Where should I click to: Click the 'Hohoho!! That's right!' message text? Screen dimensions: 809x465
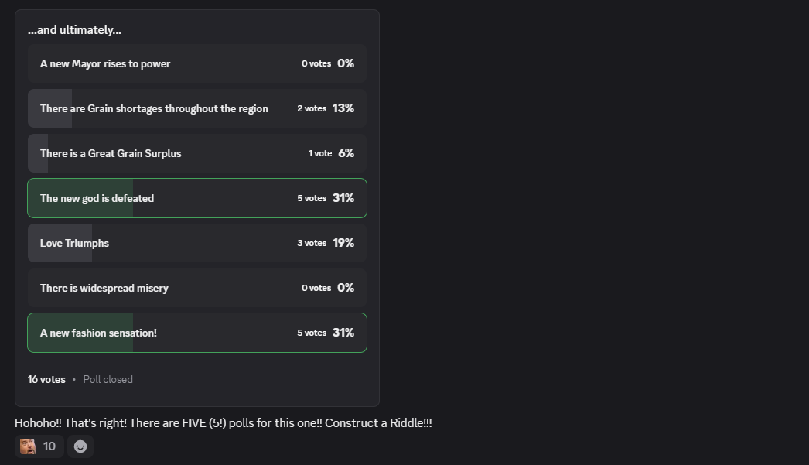pyautogui.click(x=223, y=423)
